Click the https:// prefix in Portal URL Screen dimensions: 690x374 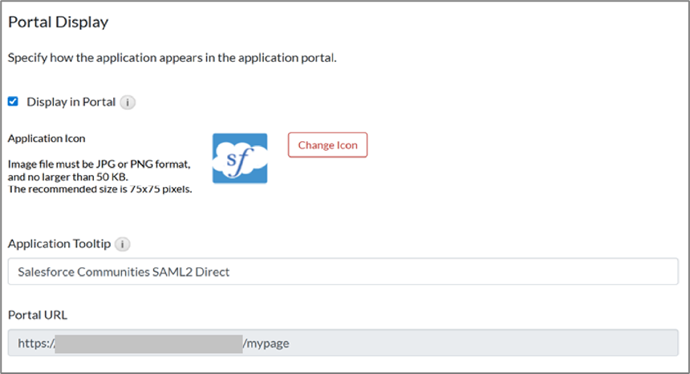click(x=35, y=344)
